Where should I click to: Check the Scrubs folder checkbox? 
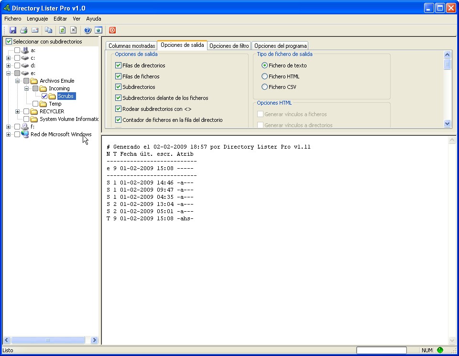click(44, 96)
